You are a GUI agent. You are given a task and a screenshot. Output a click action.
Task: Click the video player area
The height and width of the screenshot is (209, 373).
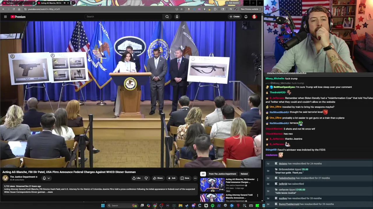pos(131,94)
